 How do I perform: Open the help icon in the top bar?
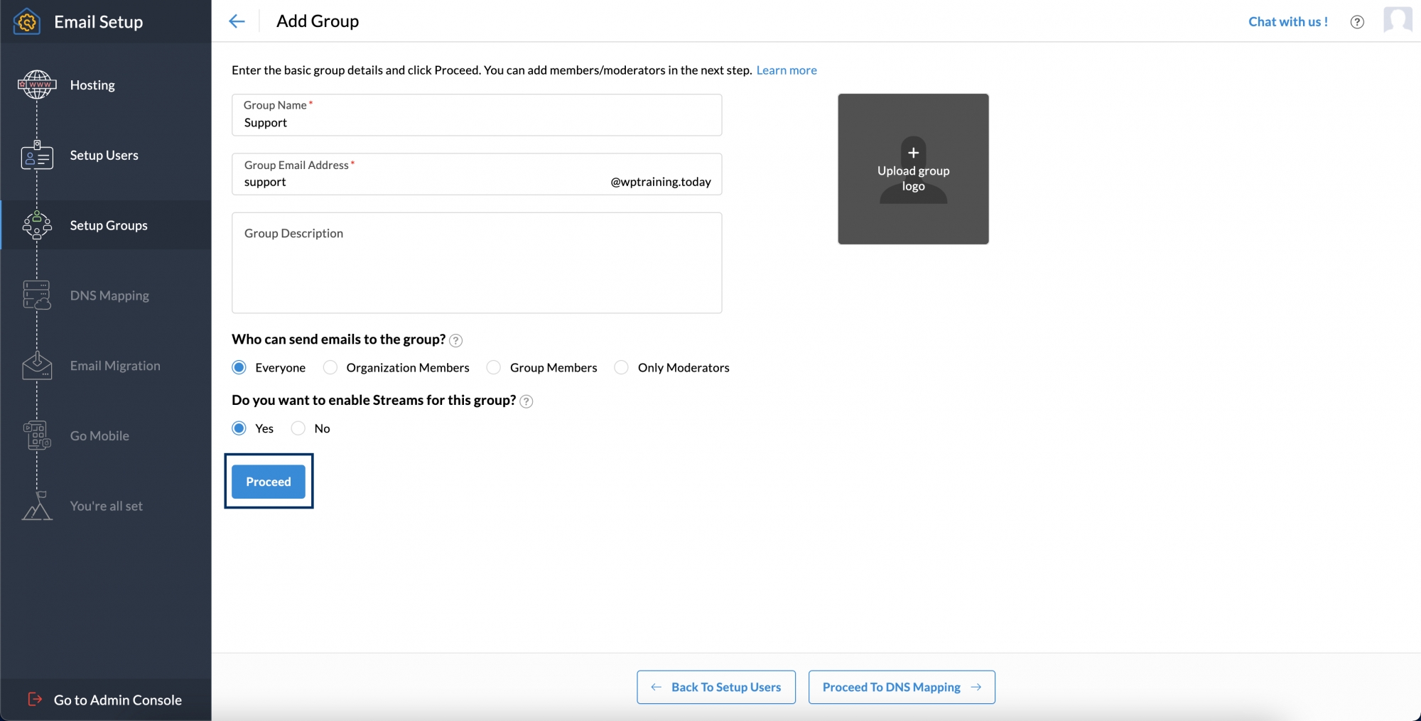[x=1357, y=21]
